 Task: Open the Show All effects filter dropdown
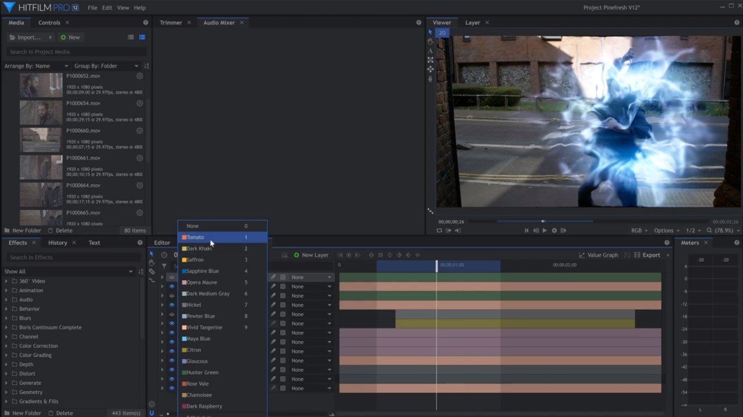pos(69,272)
